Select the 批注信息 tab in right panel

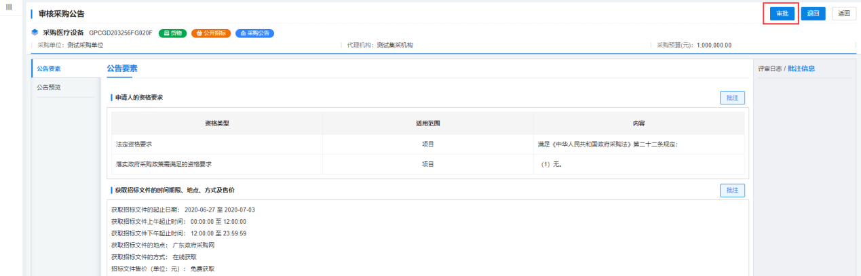(801, 68)
